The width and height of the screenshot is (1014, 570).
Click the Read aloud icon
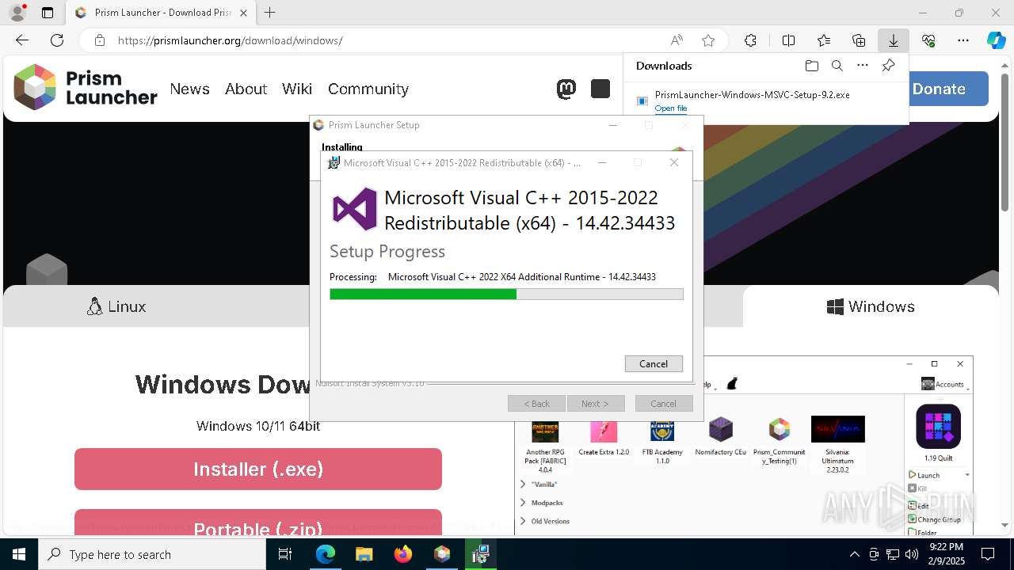coord(677,40)
